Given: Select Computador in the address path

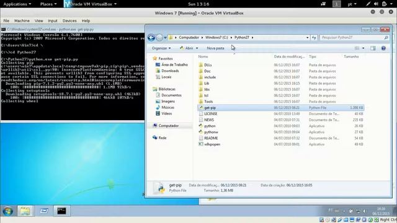Looking at the screenshot, I should click(x=189, y=37).
